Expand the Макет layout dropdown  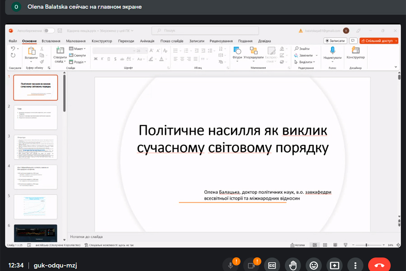[78, 49]
